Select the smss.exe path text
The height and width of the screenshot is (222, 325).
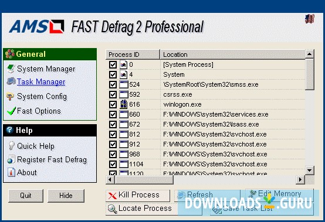click(211, 84)
